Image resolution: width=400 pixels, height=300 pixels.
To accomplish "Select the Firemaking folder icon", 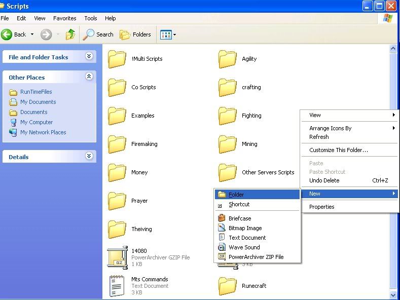I will 117,144.
